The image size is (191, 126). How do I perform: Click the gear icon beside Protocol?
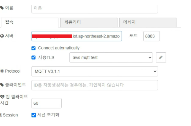[2, 71]
